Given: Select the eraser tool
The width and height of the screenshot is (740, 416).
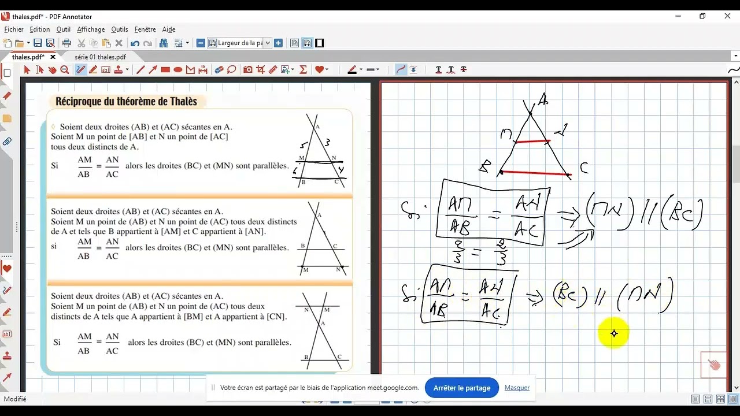Looking at the screenshot, I should pos(219,70).
